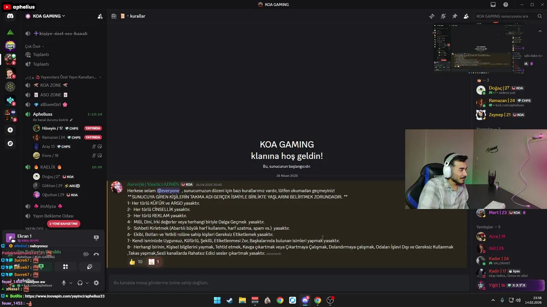Viewport: 547px width, 307px height.
Task: Watch Hüseyin / 17 YAYINDA stream badge
Action: 93,128
